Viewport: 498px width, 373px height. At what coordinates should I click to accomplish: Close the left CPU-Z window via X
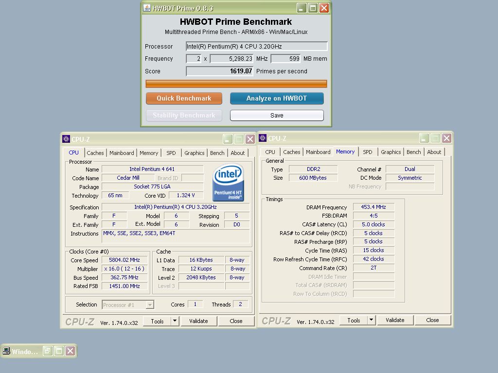click(x=250, y=139)
